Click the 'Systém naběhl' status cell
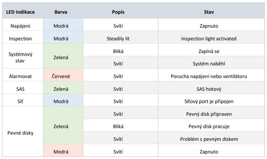The width and height of the screenshot is (267, 159). click(x=209, y=64)
